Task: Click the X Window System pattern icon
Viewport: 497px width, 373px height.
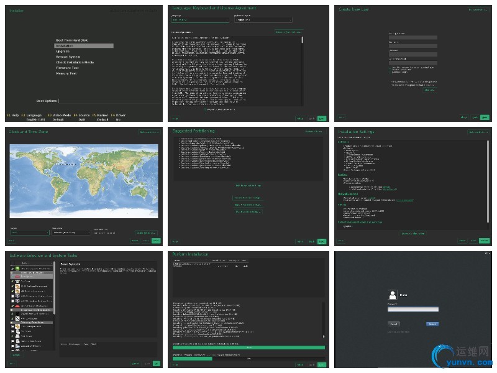Action: pyautogui.click(x=17, y=318)
